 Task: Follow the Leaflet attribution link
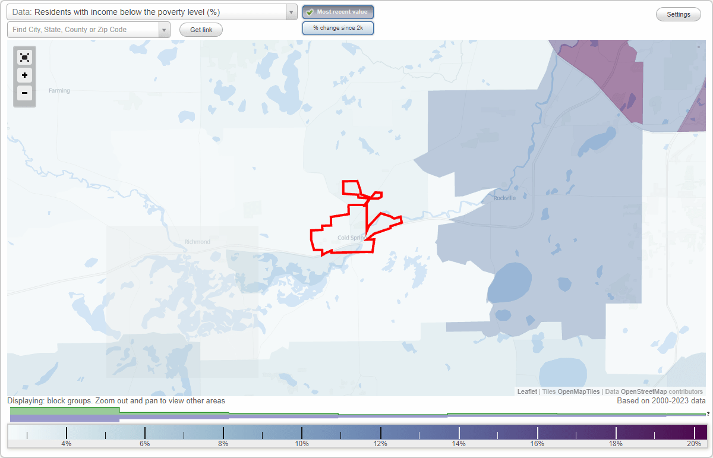pyautogui.click(x=526, y=391)
